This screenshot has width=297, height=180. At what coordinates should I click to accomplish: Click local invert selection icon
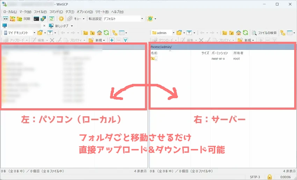point(125,40)
